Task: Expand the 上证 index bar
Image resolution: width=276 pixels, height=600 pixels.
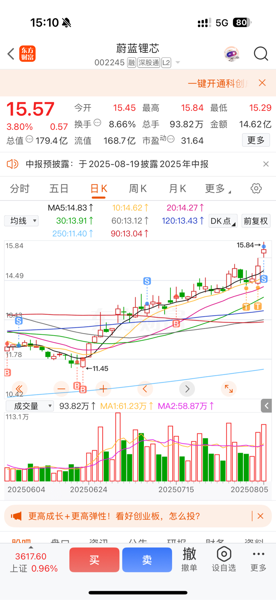Action: click(x=31, y=547)
